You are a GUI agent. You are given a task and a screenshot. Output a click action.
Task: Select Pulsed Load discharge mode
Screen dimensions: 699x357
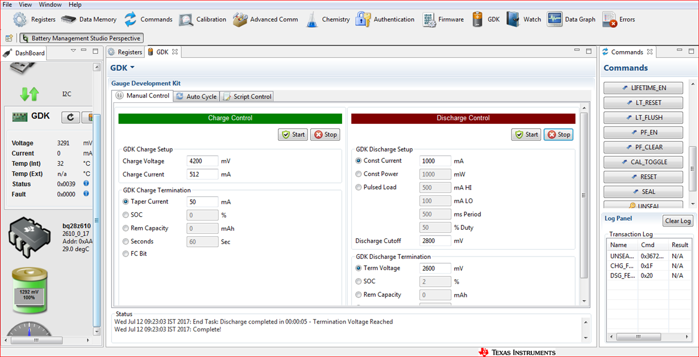click(x=359, y=187)
